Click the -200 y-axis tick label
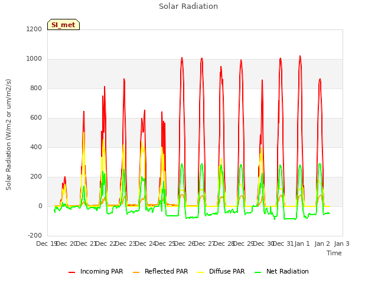378x283 pixels. coord(35,235)
